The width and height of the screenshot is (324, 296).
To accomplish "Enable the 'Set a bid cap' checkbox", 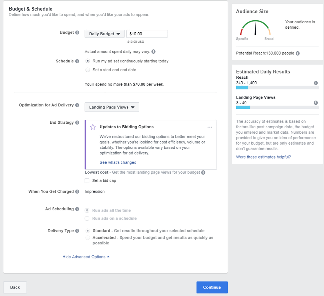I will pos(87,181).
